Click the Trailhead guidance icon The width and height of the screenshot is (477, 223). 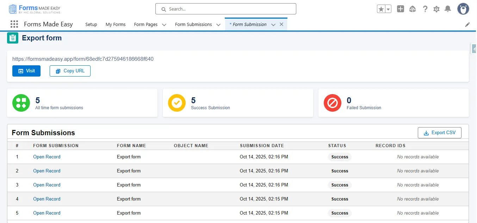click(x=413, y=9)
